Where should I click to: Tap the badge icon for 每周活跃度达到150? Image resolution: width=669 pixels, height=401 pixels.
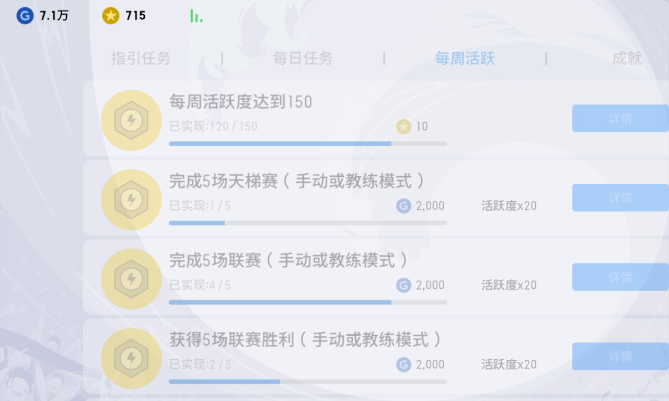tap(131, 121)
